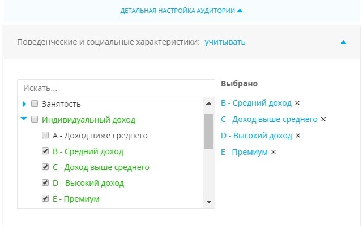Uncheck the "B - Средний доход" checkbox
The width and height of the screenshot is (363, 226).
pyautogui.click(x=45, y=151)
